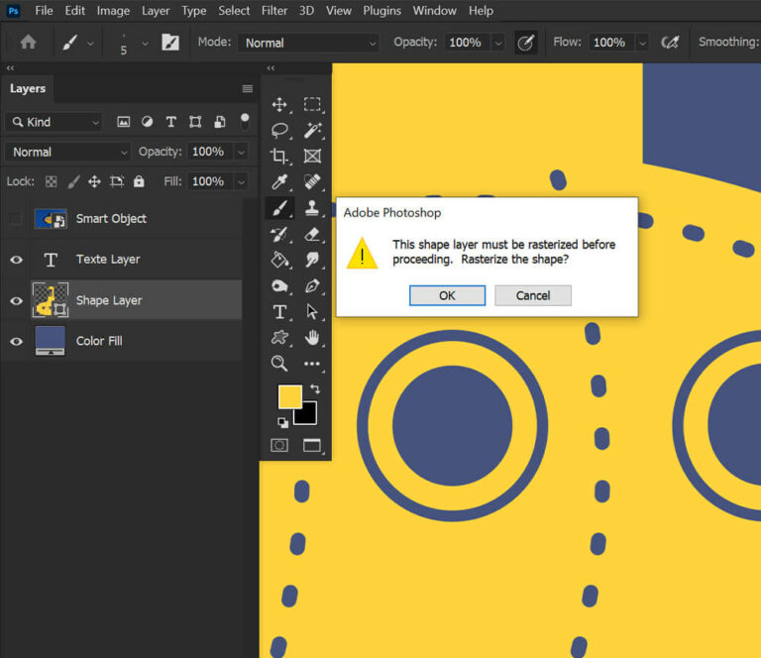The height and width of the screenshot is (658, 761).
Task: Select the Hand tool
Action: (x=312, y=338)
